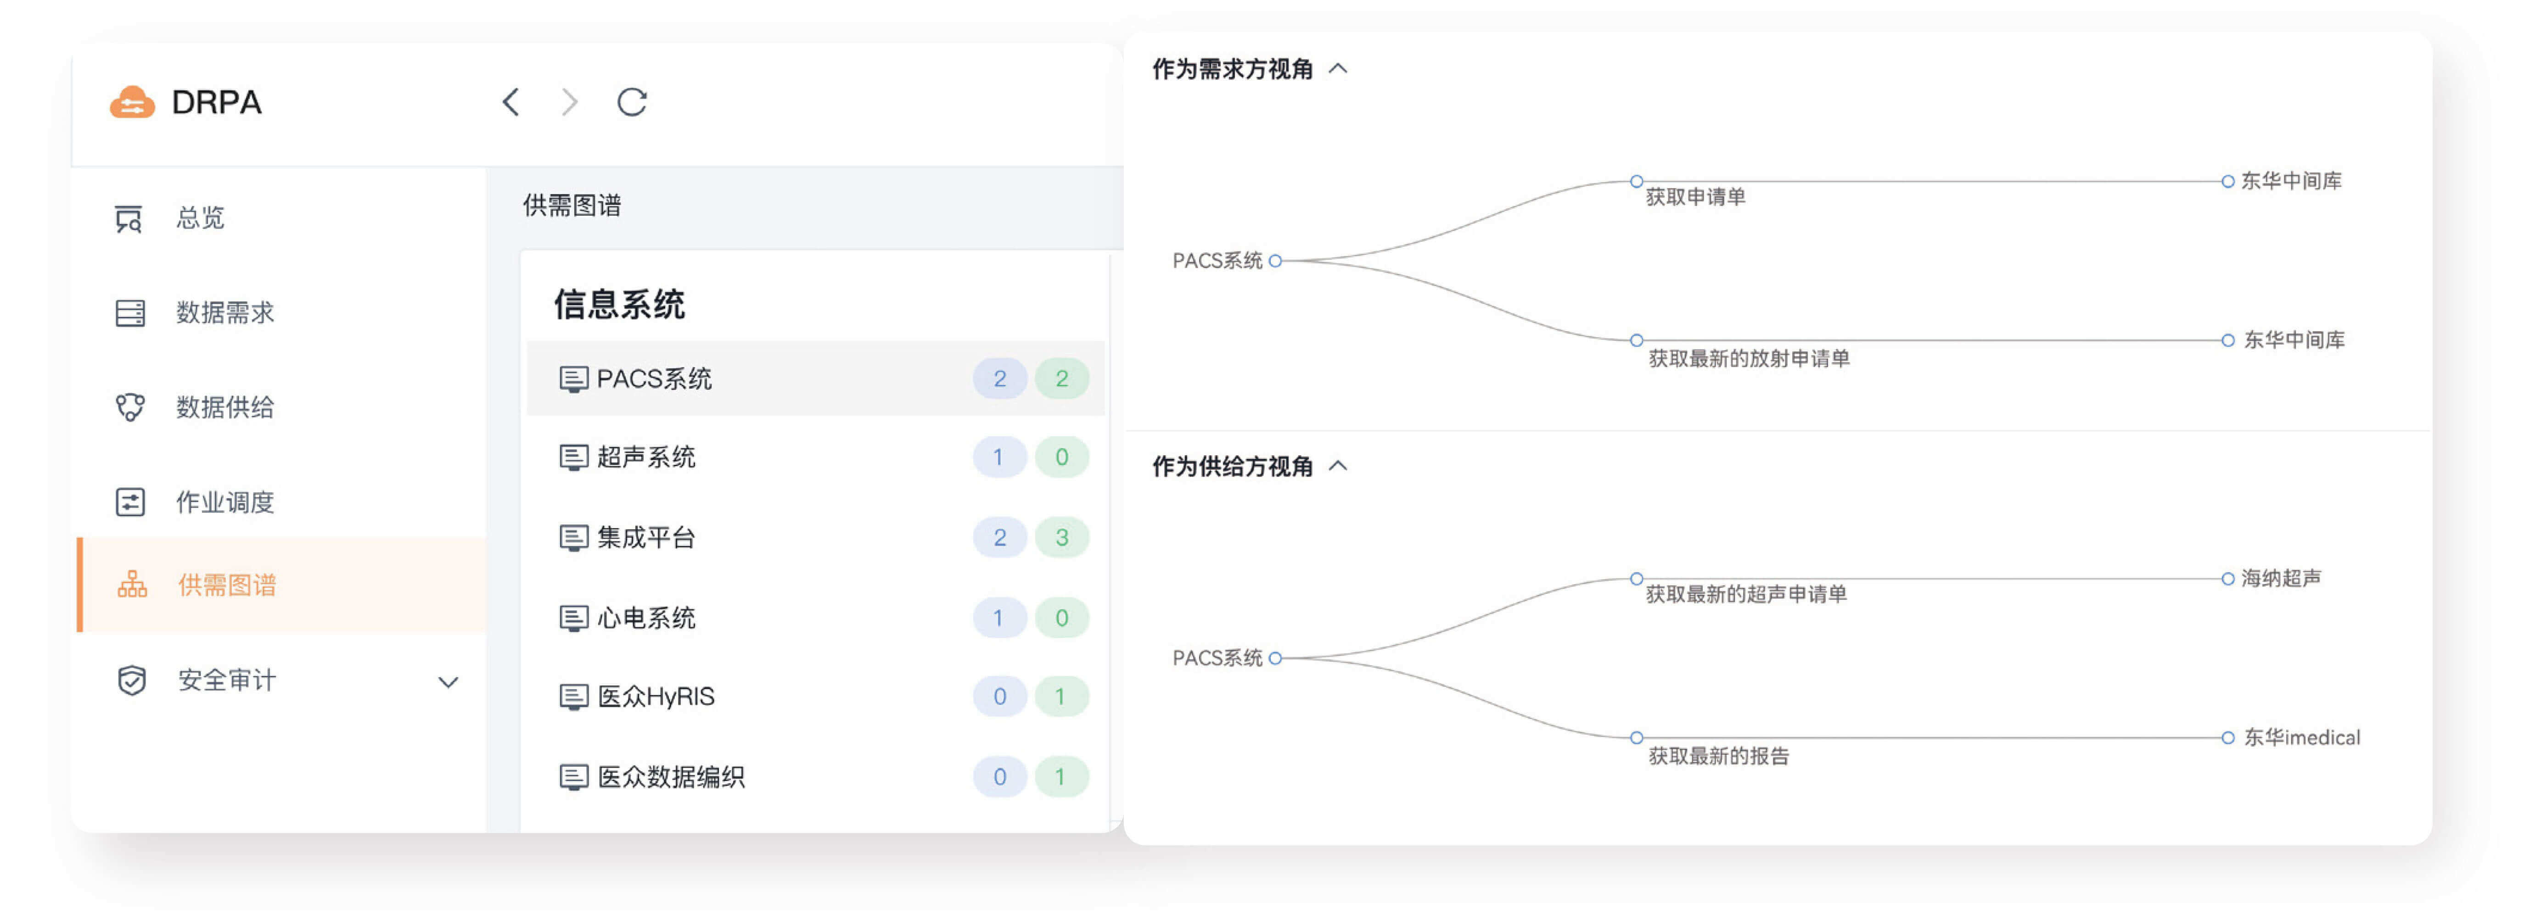Click the 信息系统 panel heading
This screenshot has width=2541, height=920.
pos(619,305)
